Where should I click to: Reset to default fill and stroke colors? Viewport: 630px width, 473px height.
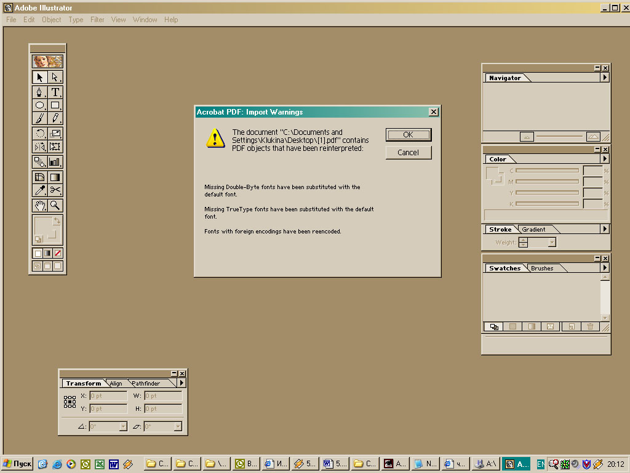click(38, 240)
